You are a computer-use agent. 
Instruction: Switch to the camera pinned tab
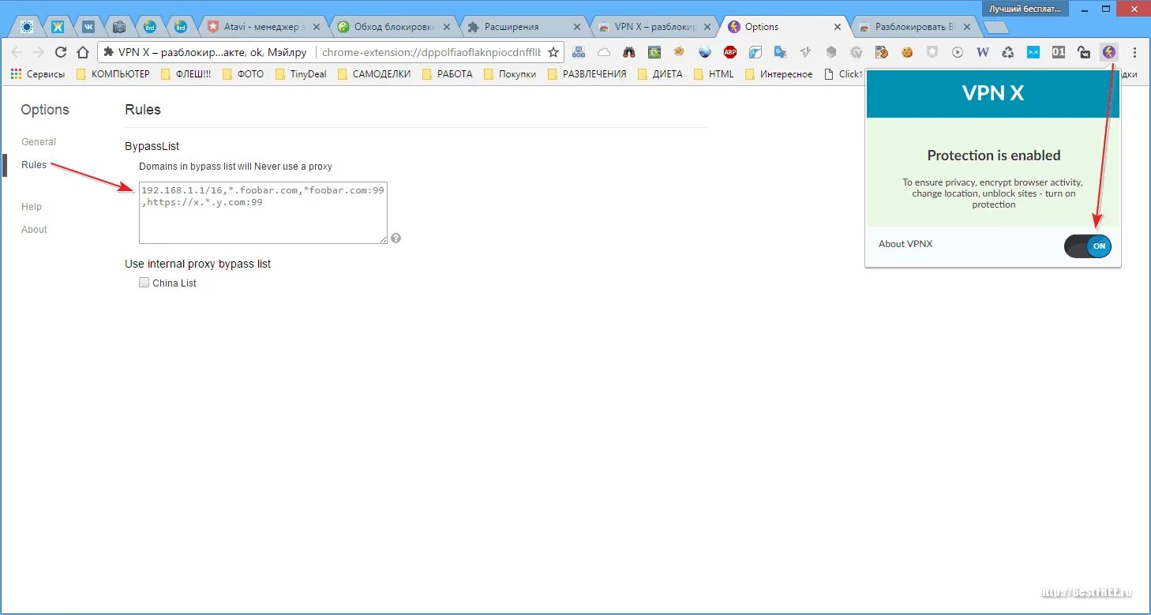pos(119,27)
